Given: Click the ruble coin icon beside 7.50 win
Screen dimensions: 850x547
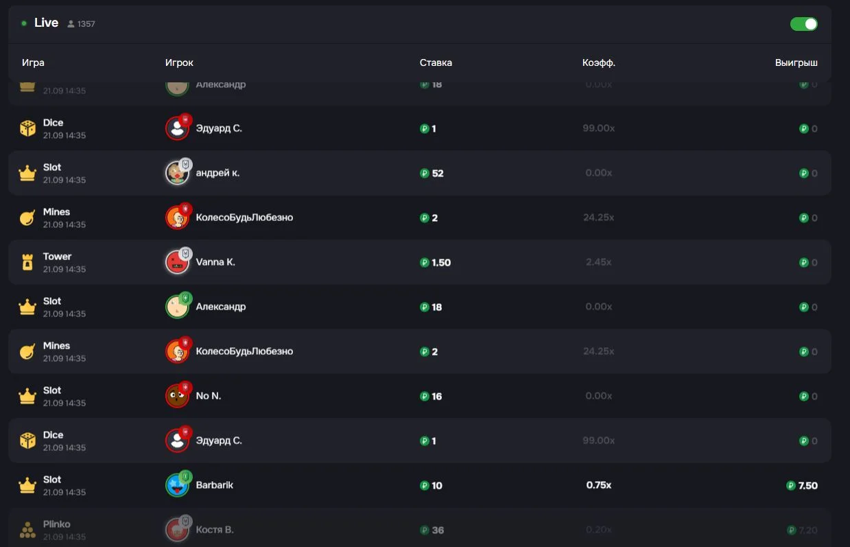Looking at the screenshot, I should click(791, 485).
